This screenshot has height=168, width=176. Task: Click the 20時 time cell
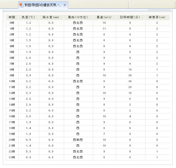[x=12, y=140]
